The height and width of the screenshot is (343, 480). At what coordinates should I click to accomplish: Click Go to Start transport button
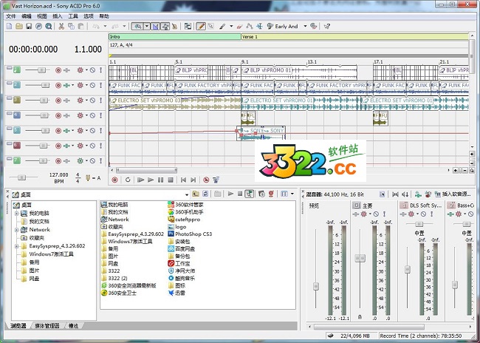tap(183, 179)
